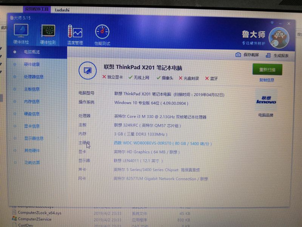Select 电脑概览 in the sidebar
Image resolution: width=302 pixels, height=227 pixels.
[x=37, y=52]
